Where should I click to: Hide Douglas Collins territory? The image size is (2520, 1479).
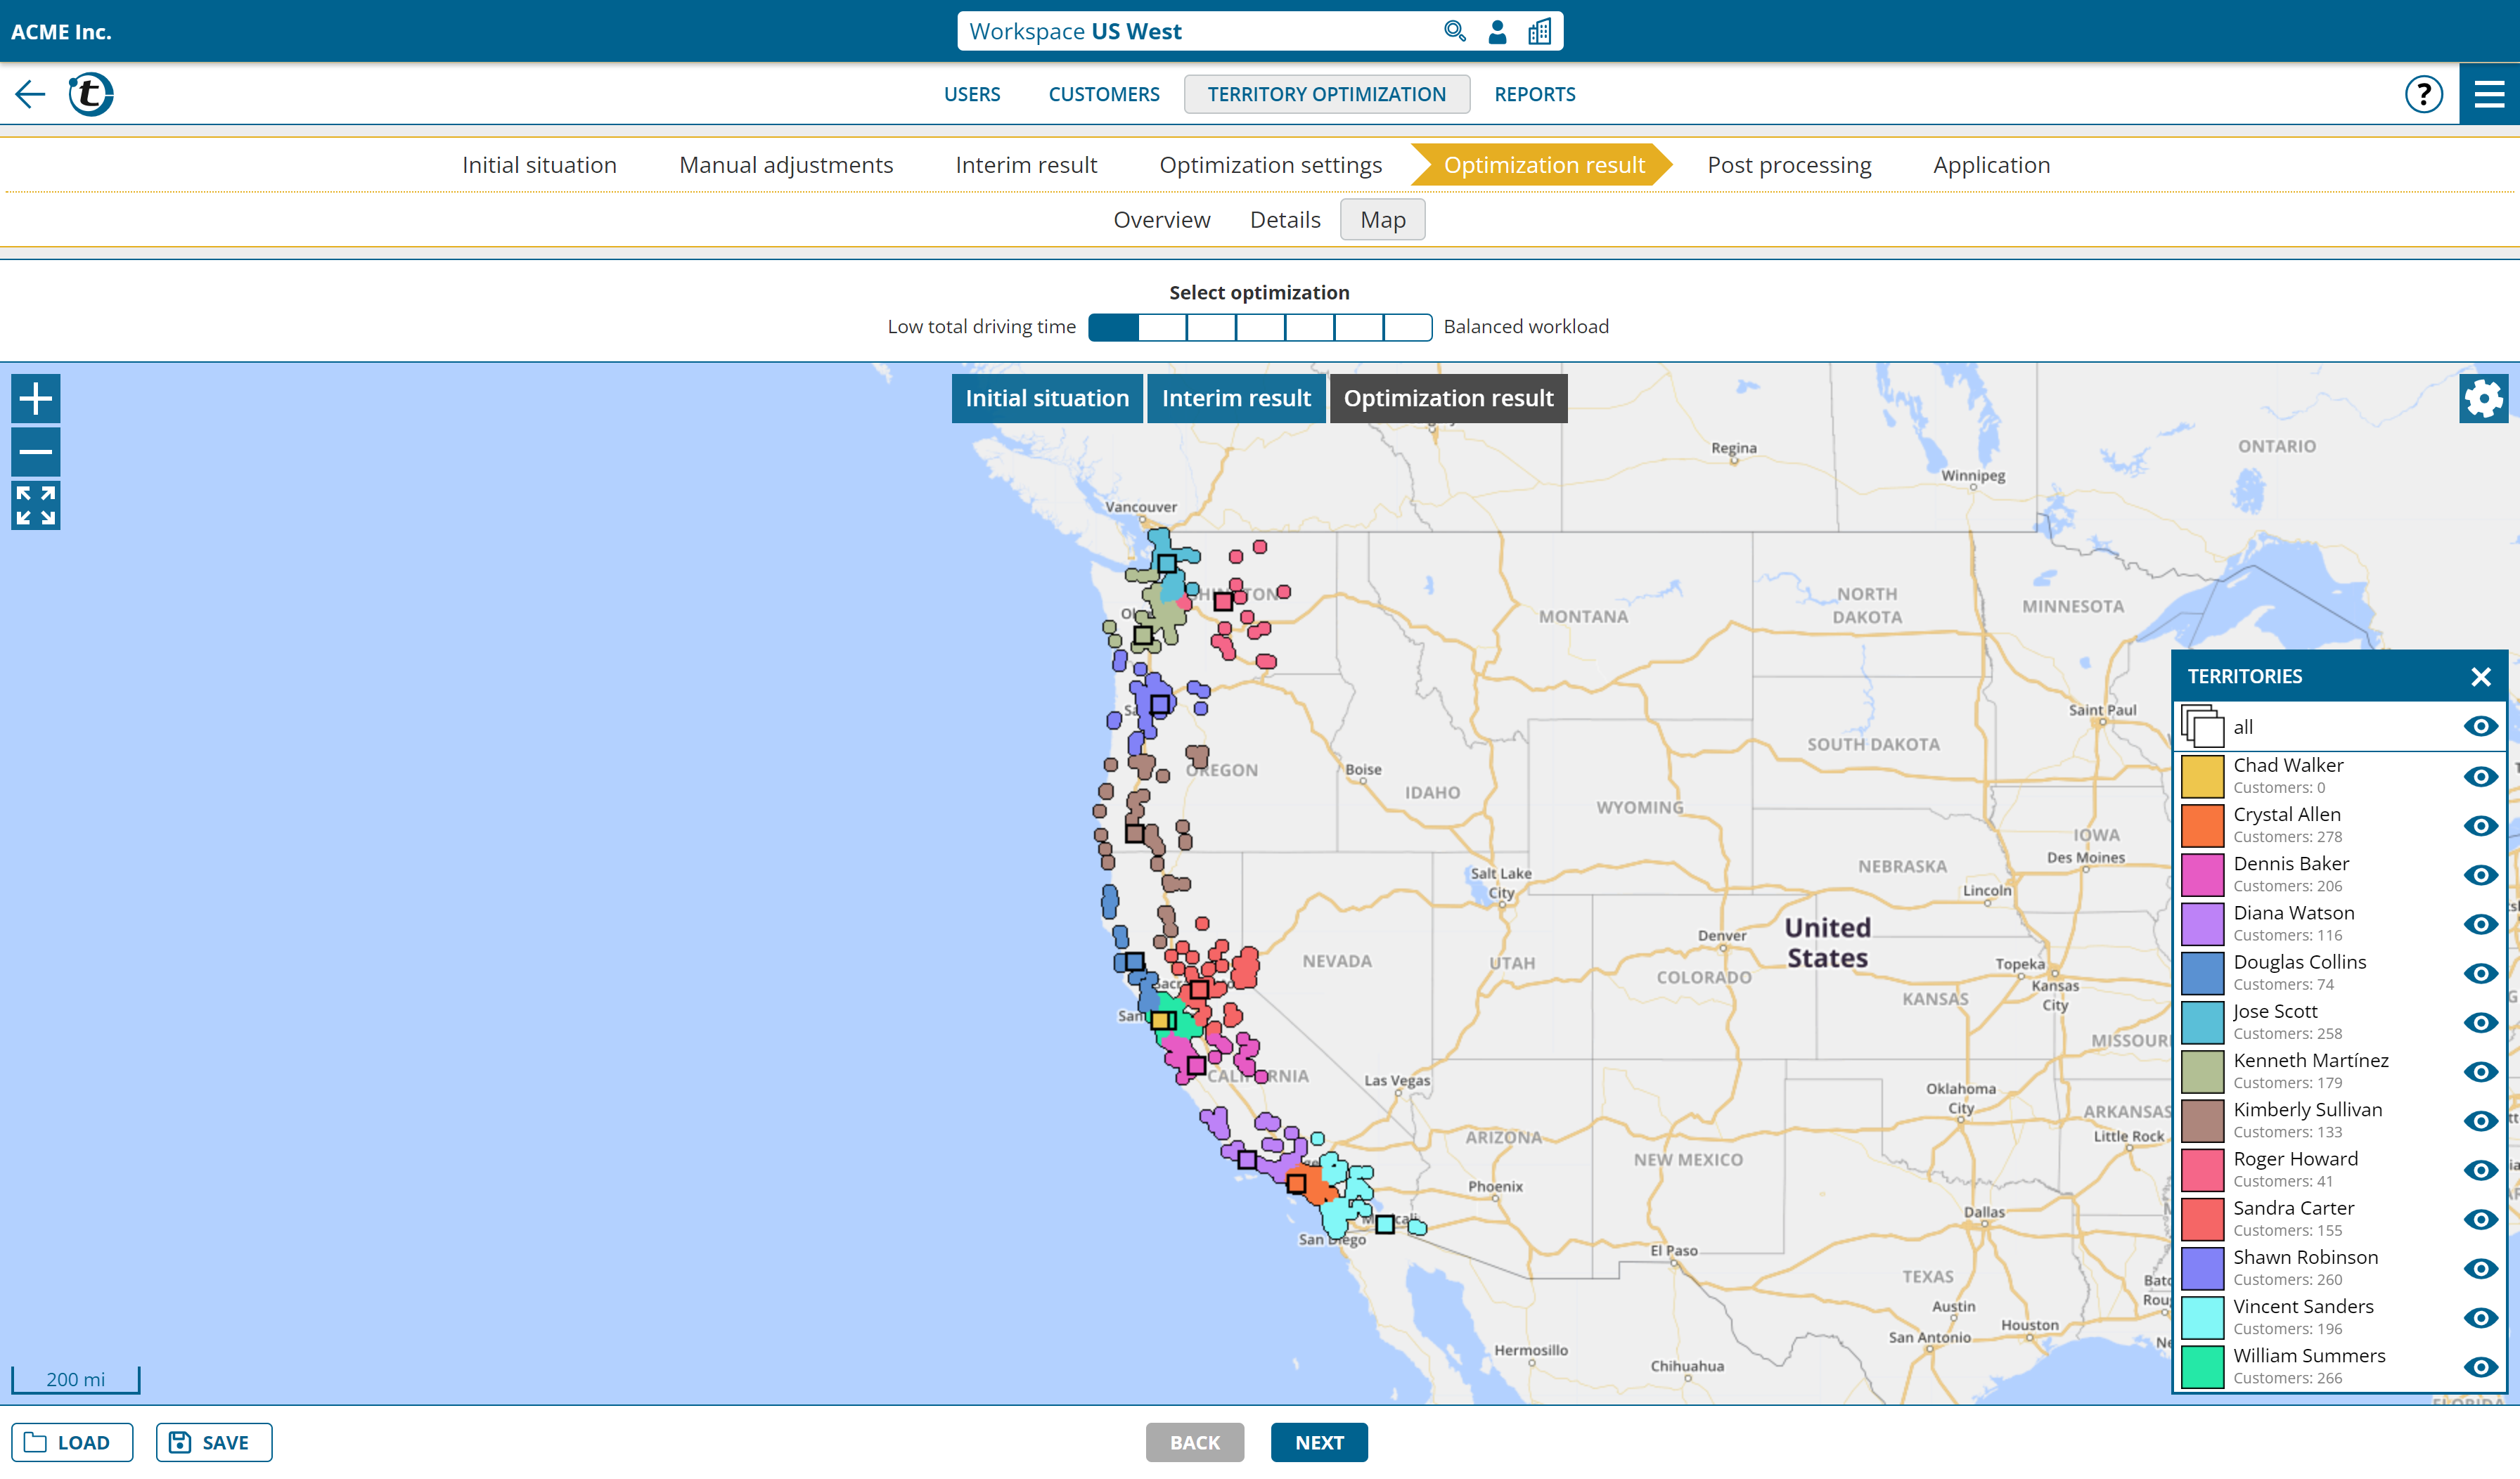pos(2480,973)
